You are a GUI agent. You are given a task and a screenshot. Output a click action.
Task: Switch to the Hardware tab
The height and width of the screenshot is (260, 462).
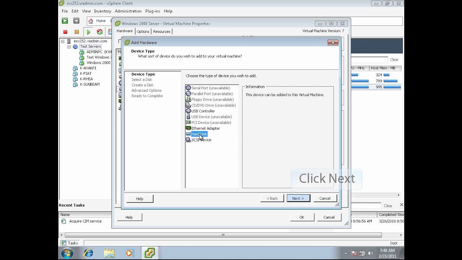(x=125, y=31)
